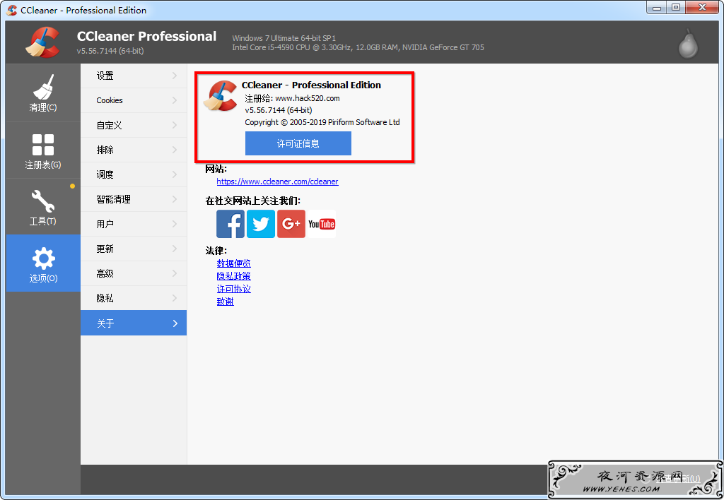Click the chevron next to 更新
The height and width of the screenshot is (500, 724).
click(175, 249)
